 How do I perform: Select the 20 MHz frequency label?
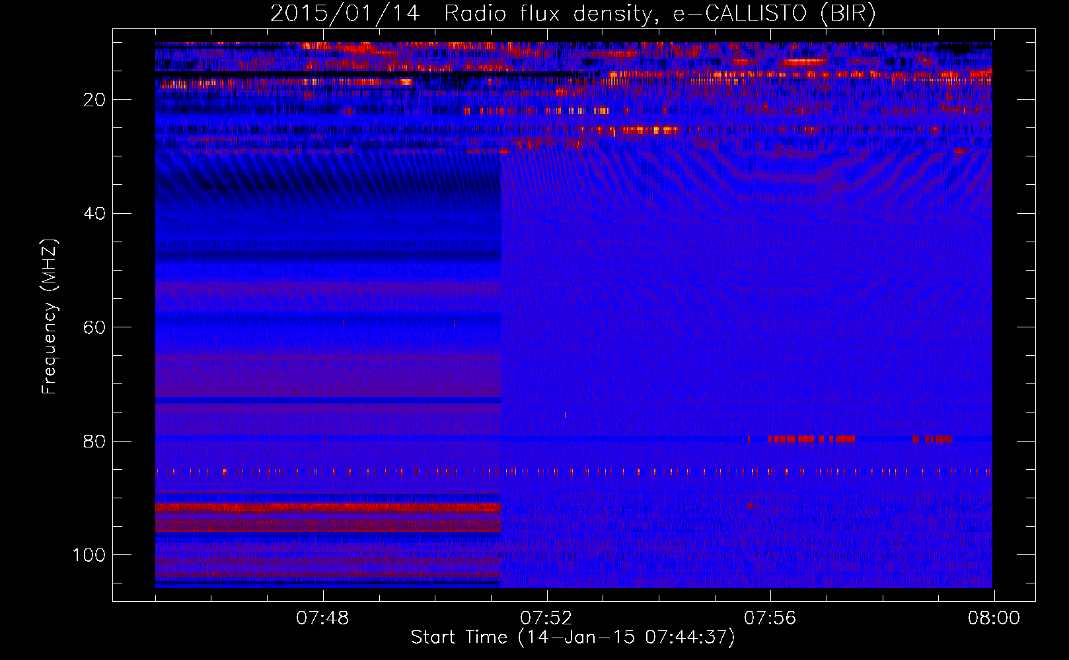95,100
